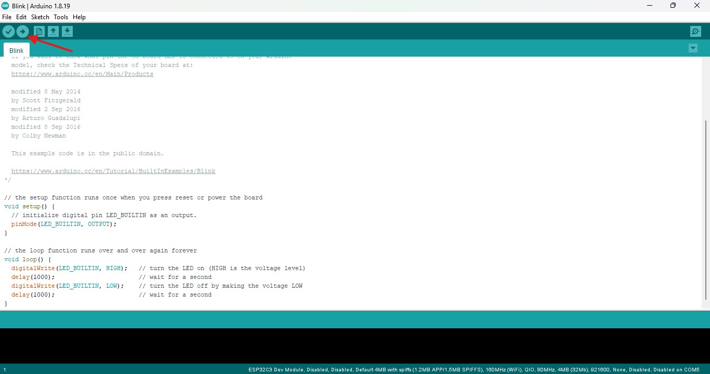
Task: Click the 'by Scott Fitzgerald' comment line
Action: pyautogui.click(x=46, y=100)
